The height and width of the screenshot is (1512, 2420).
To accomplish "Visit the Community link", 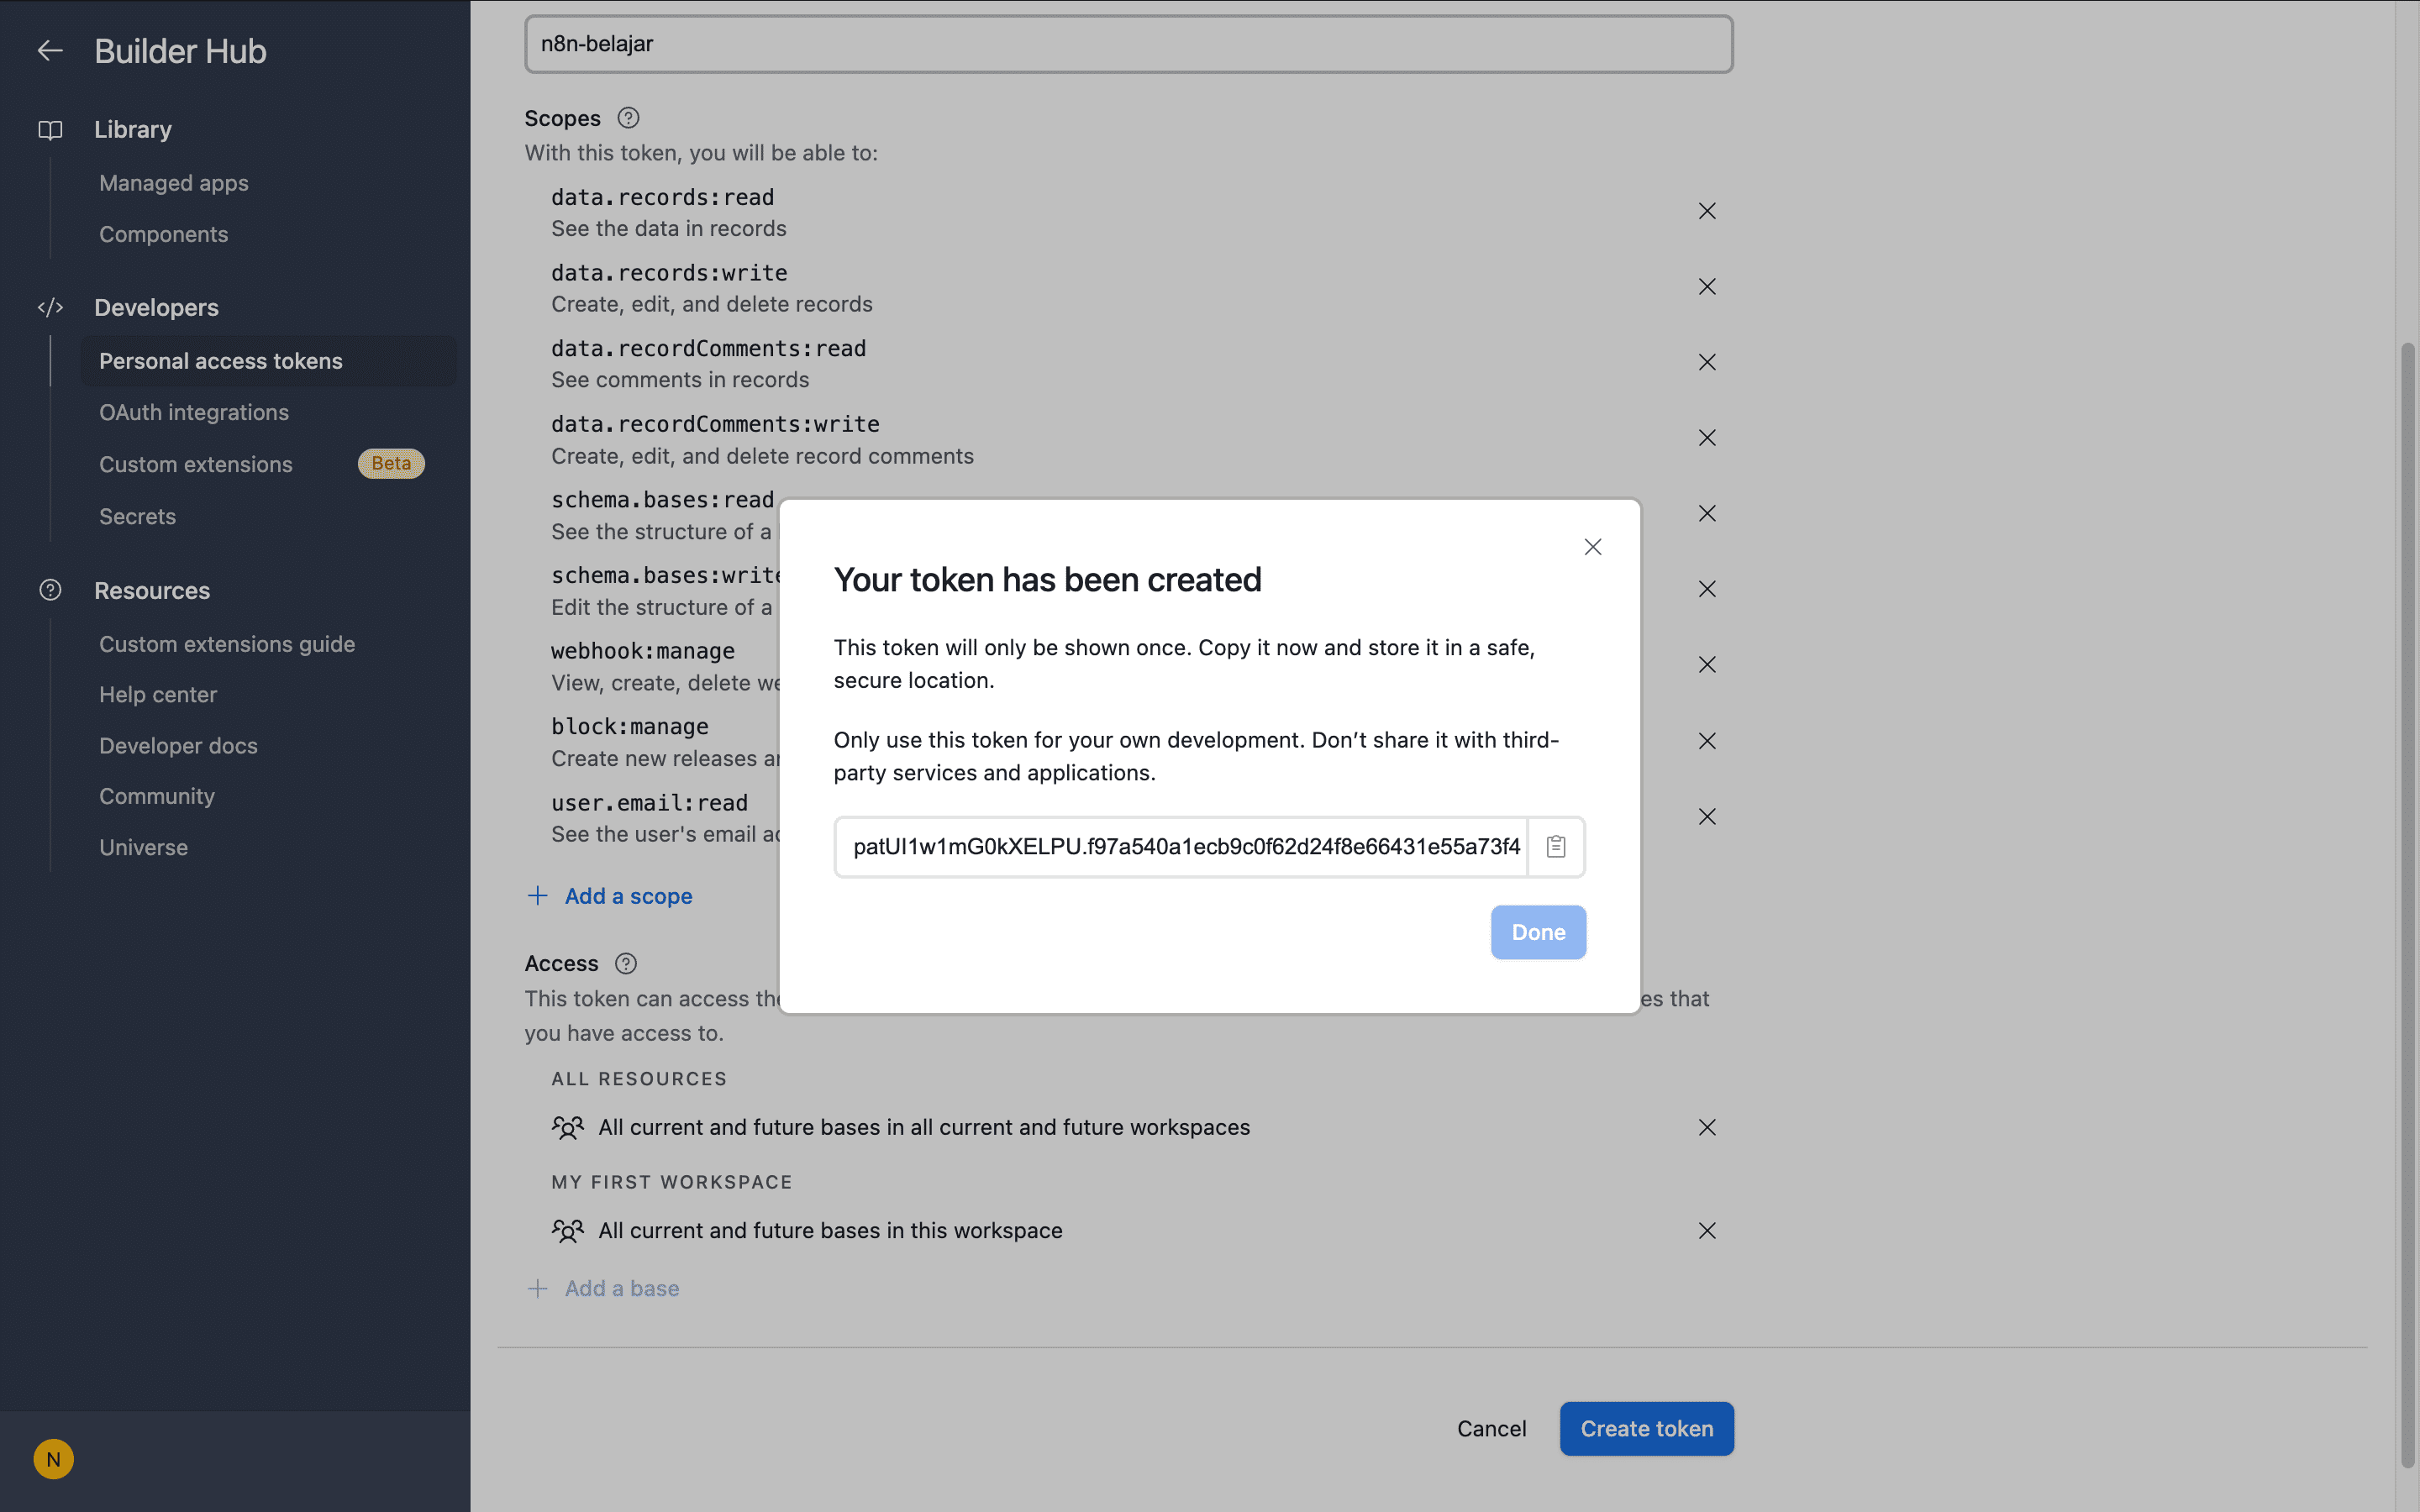I will (x=157, y=796).
